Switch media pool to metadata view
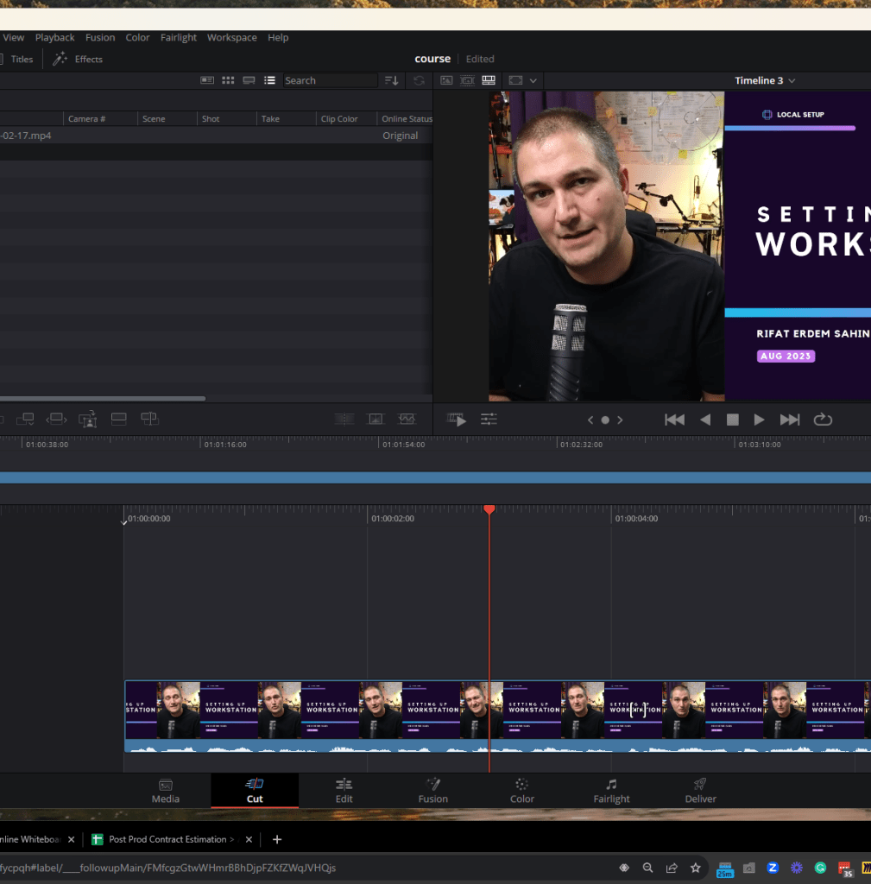This screenshot has width=871, height=884. pyautogui.click(x=207, y=80)
